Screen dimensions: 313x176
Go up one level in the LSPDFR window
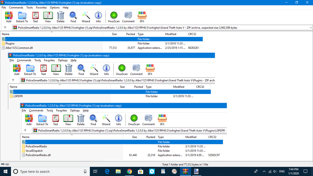[x=25, y=130]
